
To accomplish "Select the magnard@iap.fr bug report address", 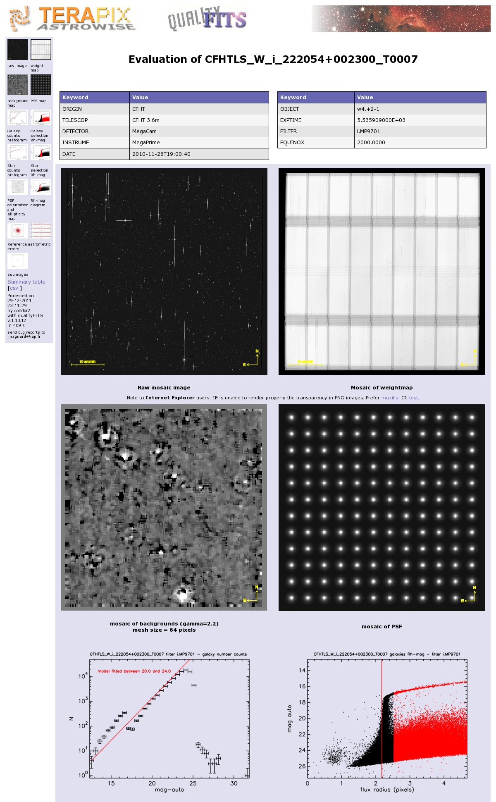I will (24, 337).
